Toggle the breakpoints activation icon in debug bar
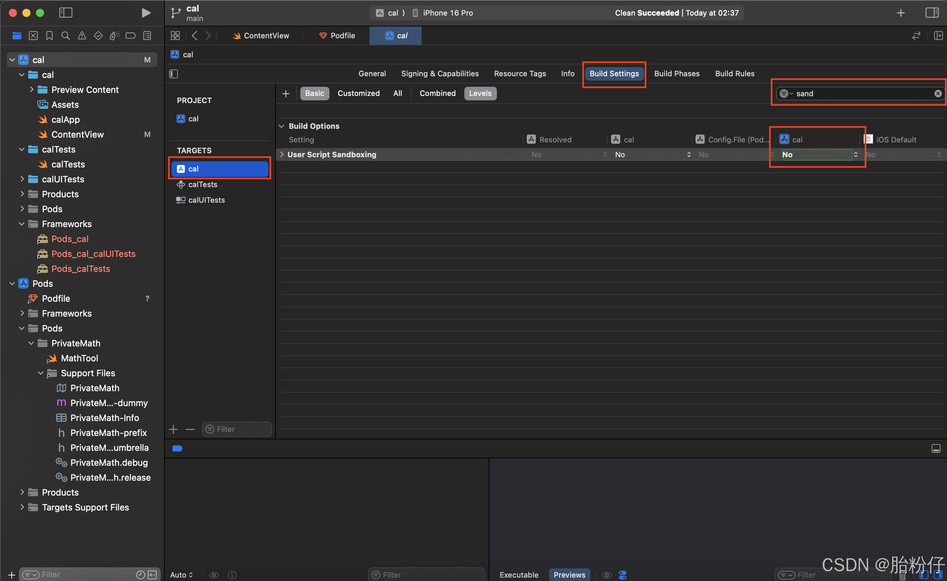This screenshot has height=581, width=947. [x=177, y=448]
